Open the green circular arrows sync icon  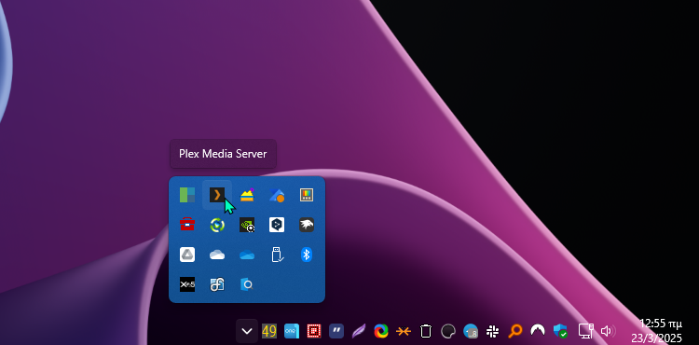point(217,225)
